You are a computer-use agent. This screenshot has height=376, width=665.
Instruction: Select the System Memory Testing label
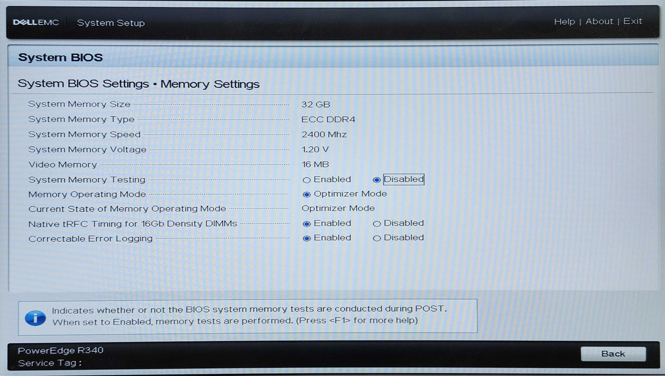[x=87, y=179]
